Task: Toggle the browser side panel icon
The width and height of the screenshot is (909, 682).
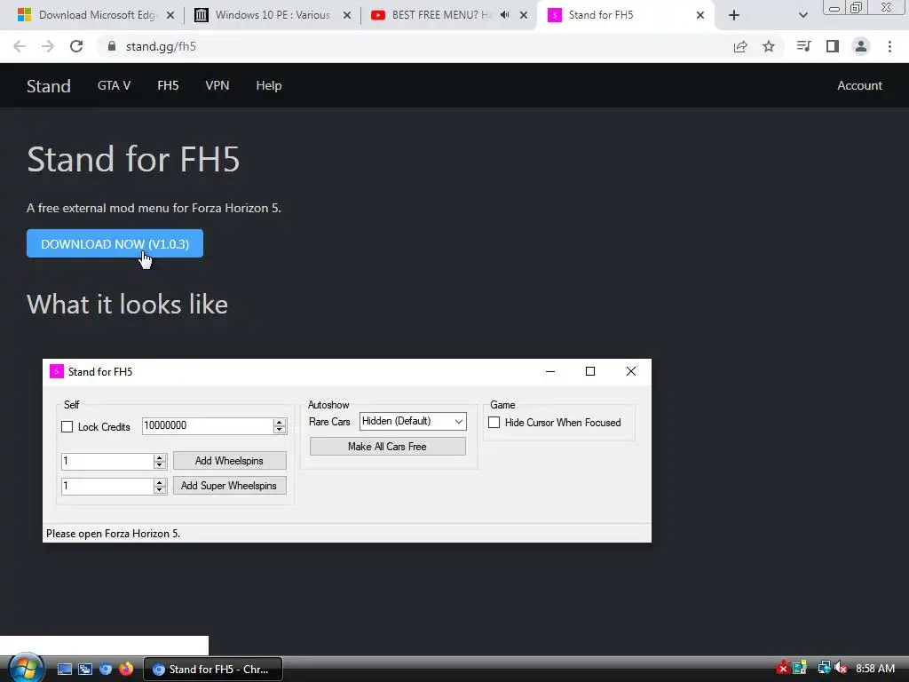Action: pos(833,46)
